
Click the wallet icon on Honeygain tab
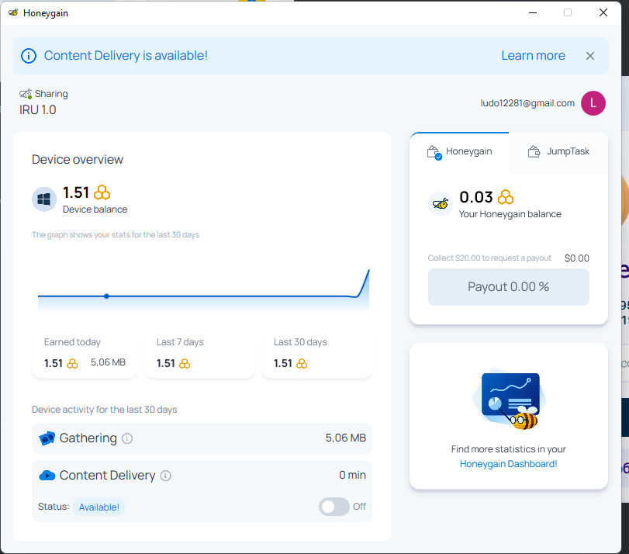tap(434, 152)
